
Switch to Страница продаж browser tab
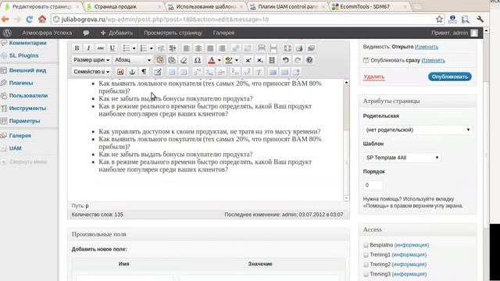click(x=123, y=6)
